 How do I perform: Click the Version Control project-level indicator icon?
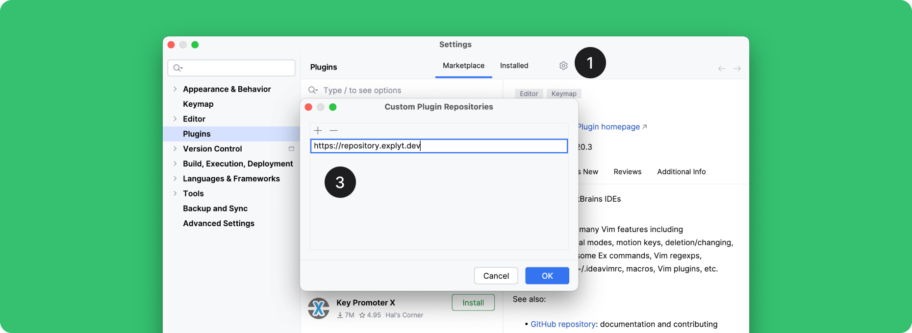291,149
